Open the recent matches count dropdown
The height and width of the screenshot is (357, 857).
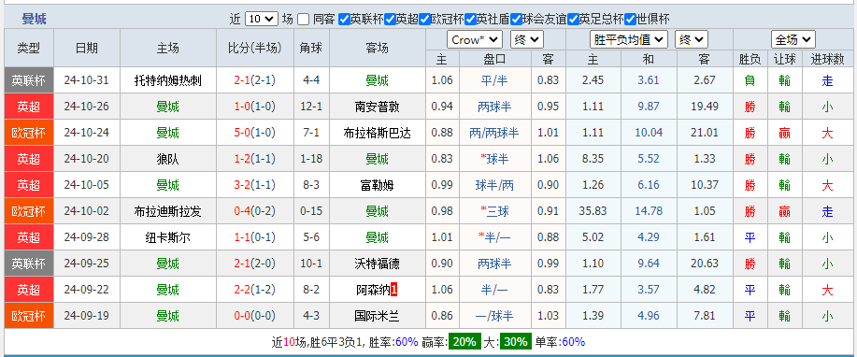262,19
